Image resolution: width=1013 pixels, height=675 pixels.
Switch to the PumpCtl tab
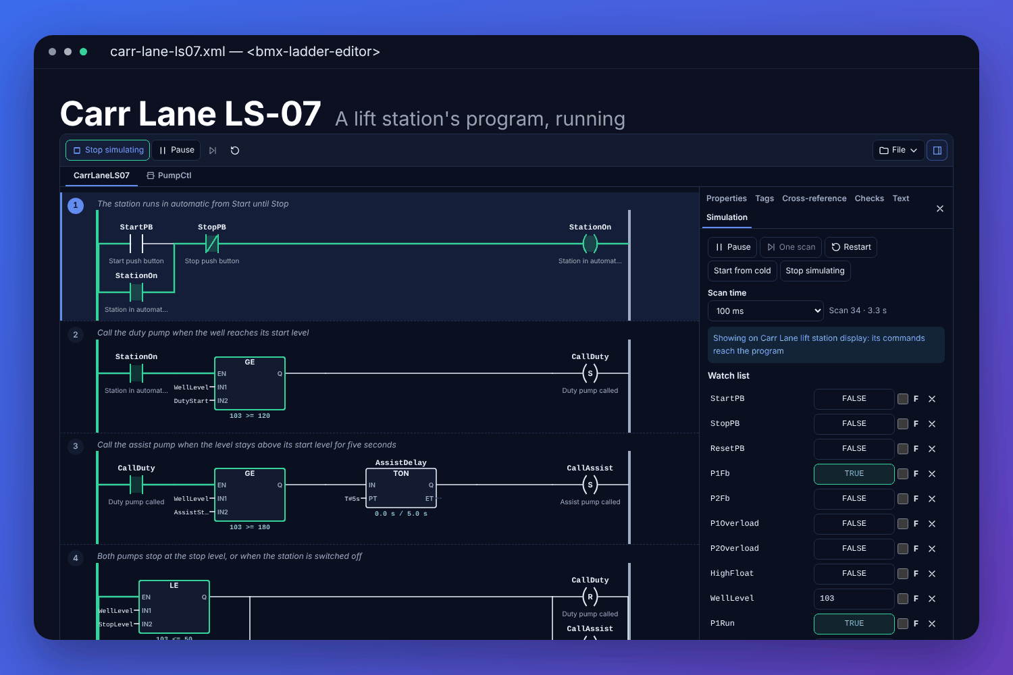point(169,175)
